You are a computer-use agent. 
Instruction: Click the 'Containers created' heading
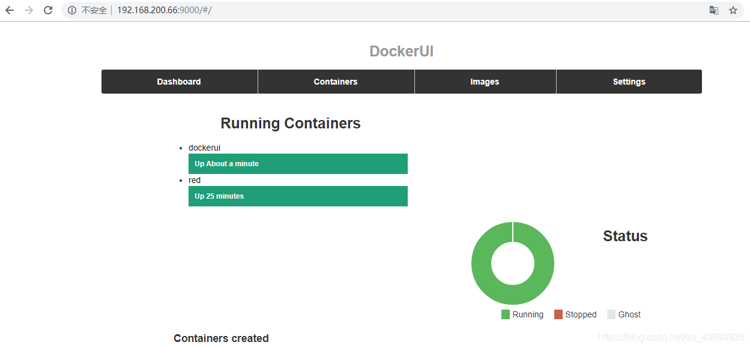221,338
